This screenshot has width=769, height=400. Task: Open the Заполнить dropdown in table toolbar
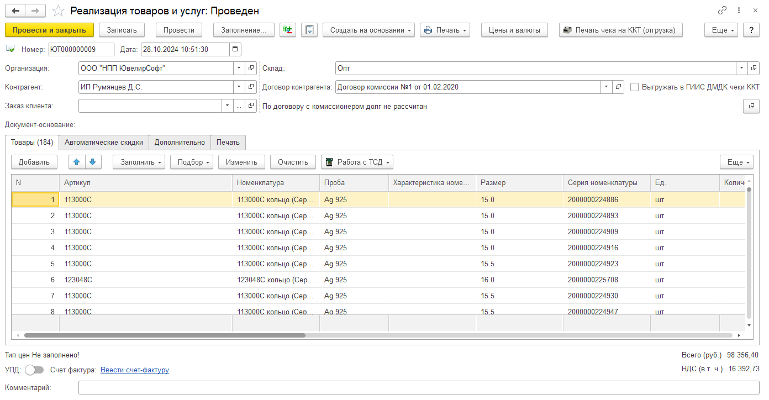click(x=139, y=162)
